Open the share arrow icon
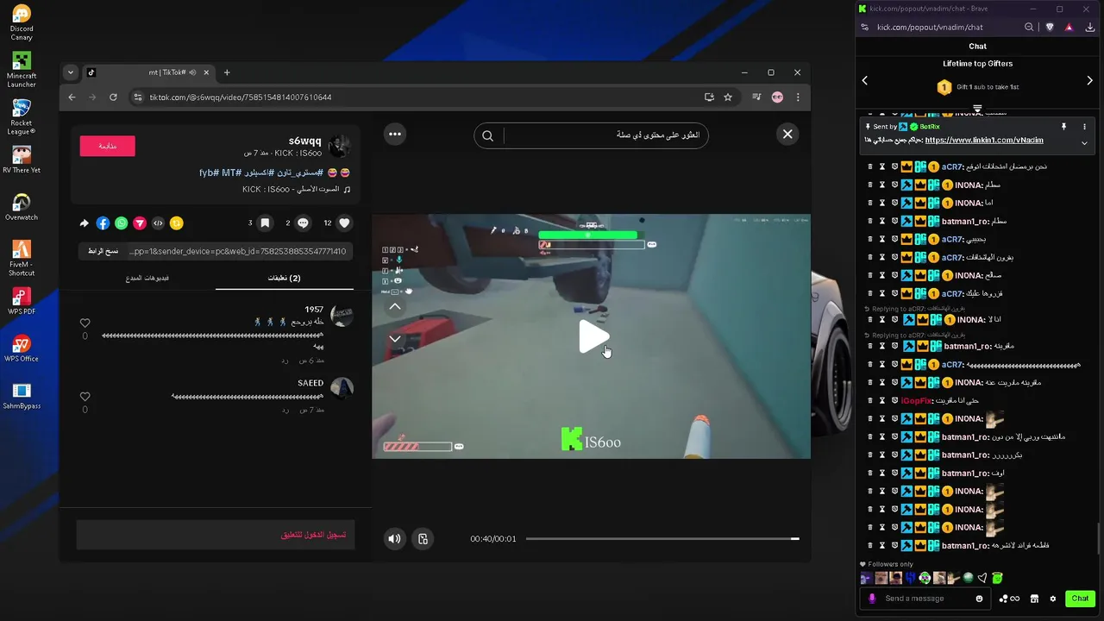The height and width of the screenshot is (621, 1104). (84, 223)
